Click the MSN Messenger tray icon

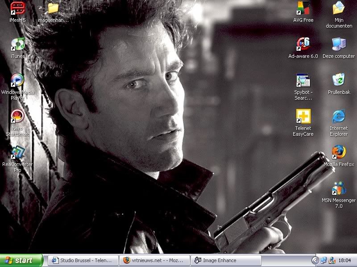click(x=332, y=260)
